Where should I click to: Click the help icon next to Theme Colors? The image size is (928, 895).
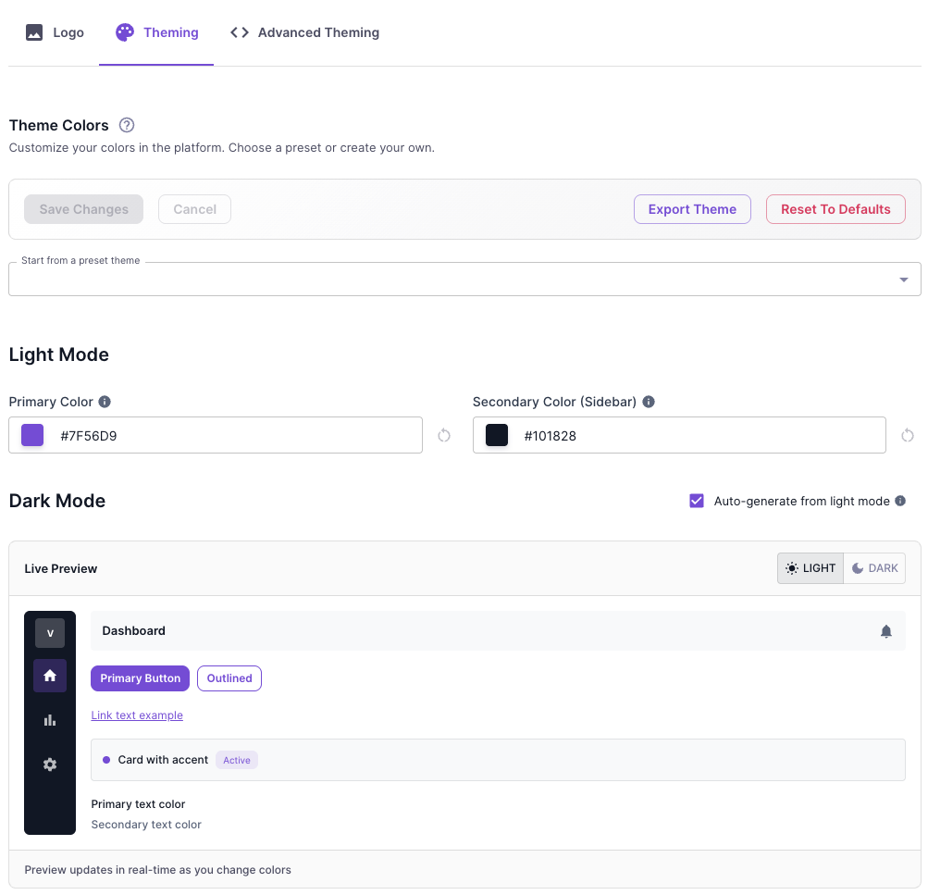tap(126, 125)
